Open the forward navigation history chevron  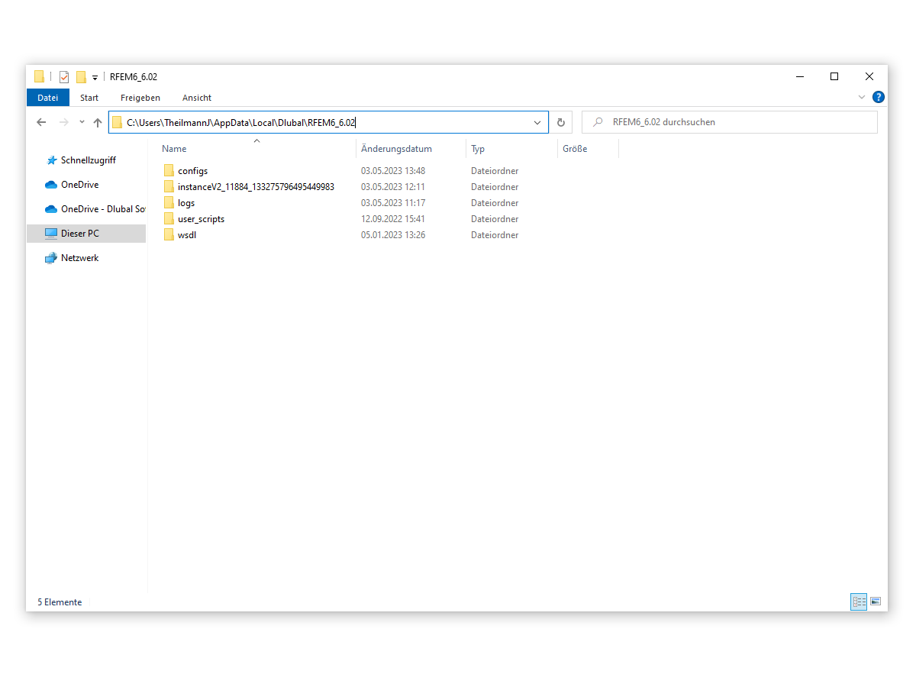tap(81, 122)
